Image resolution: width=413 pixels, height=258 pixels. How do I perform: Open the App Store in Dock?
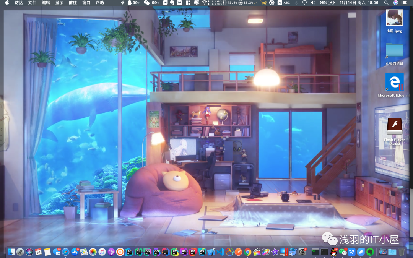click(75, 252)
